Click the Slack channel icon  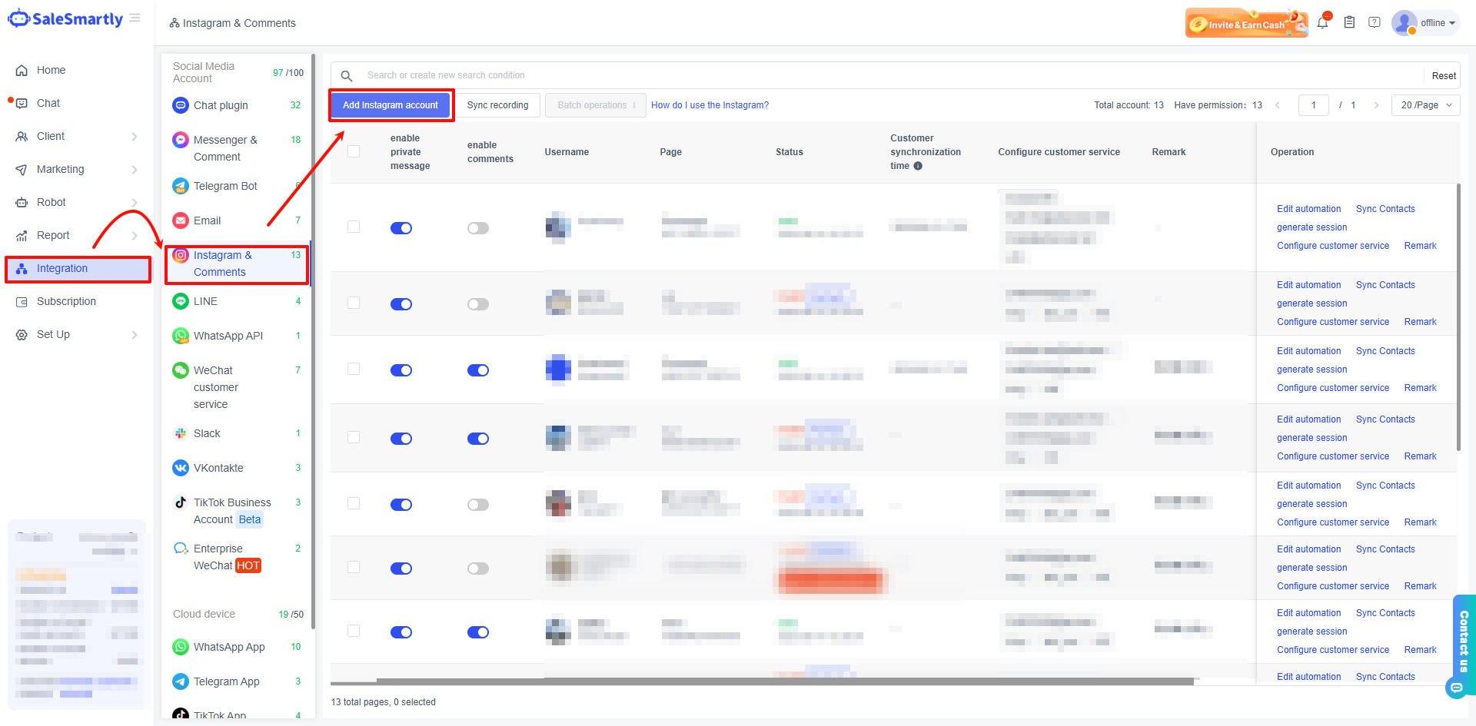(x=181, y=433)
